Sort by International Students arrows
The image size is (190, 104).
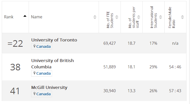161,17
